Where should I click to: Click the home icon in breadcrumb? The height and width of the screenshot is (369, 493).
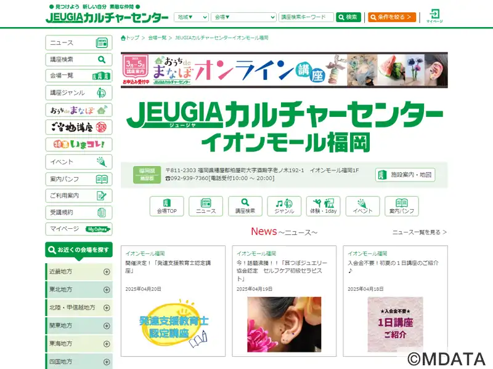[x=123, y=38]
